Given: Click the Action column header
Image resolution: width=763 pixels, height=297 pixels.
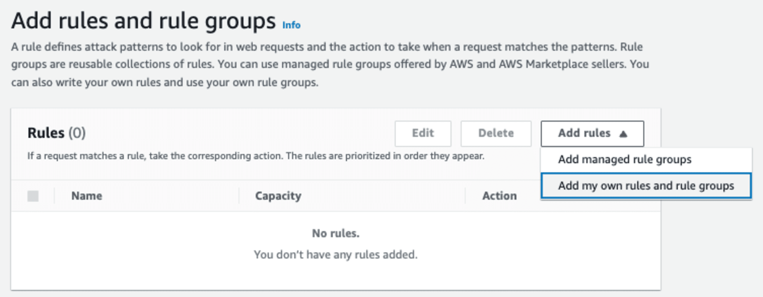Looking at the screenshot, I should pyautogui.click(x=499, y=196).
